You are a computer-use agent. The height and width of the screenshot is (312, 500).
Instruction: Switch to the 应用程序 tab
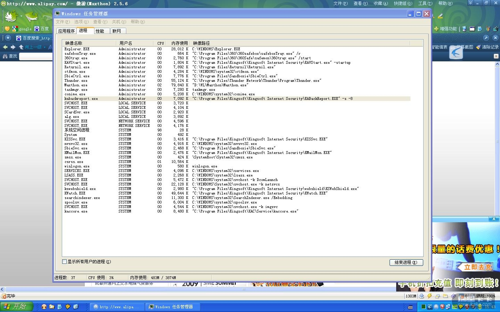click(x=66, y=31)
